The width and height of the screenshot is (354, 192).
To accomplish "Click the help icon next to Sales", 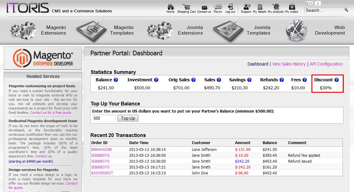I will pos(219,80).
